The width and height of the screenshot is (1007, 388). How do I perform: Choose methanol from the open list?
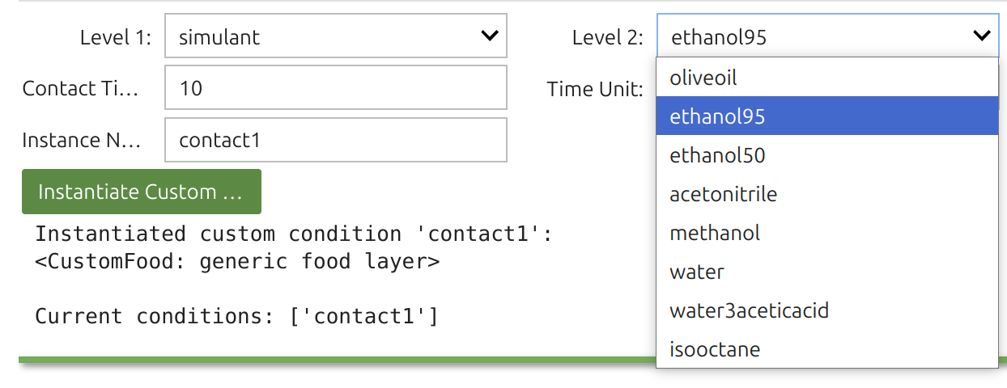coord(826,233)
